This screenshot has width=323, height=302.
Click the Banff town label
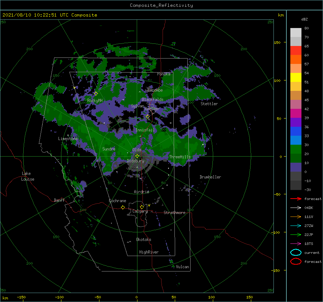[59, 200]
